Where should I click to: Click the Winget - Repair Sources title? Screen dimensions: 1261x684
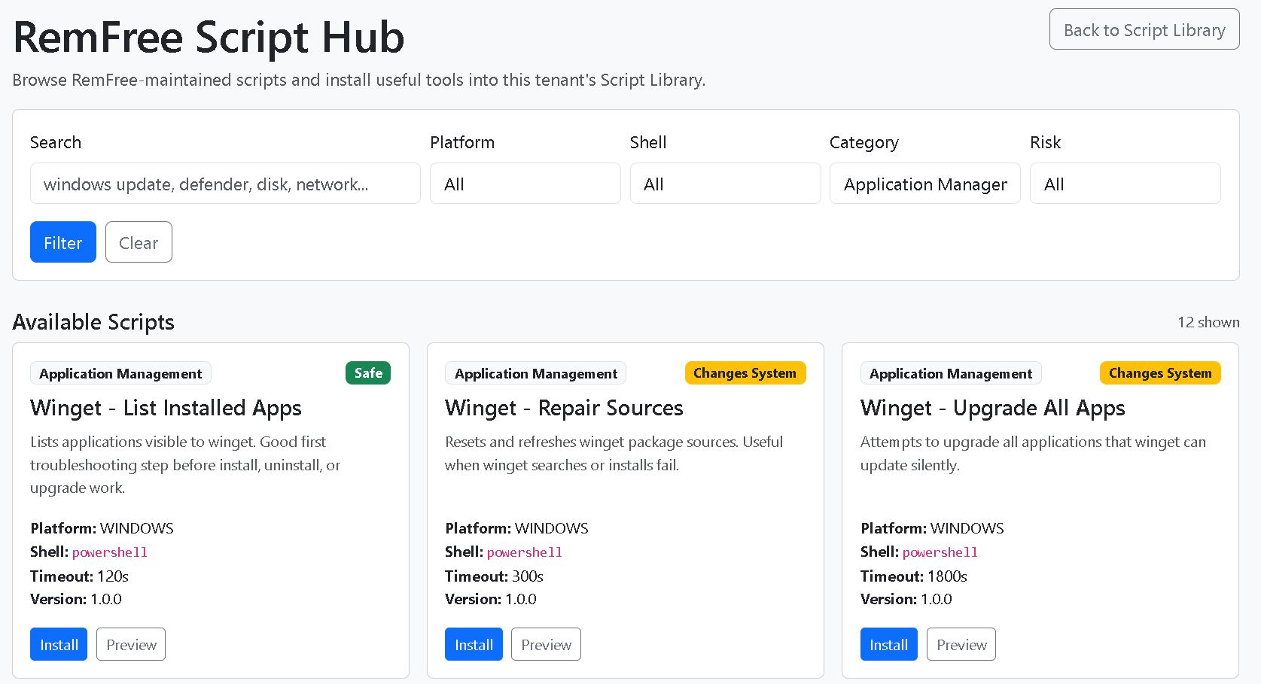click(564, 408)
